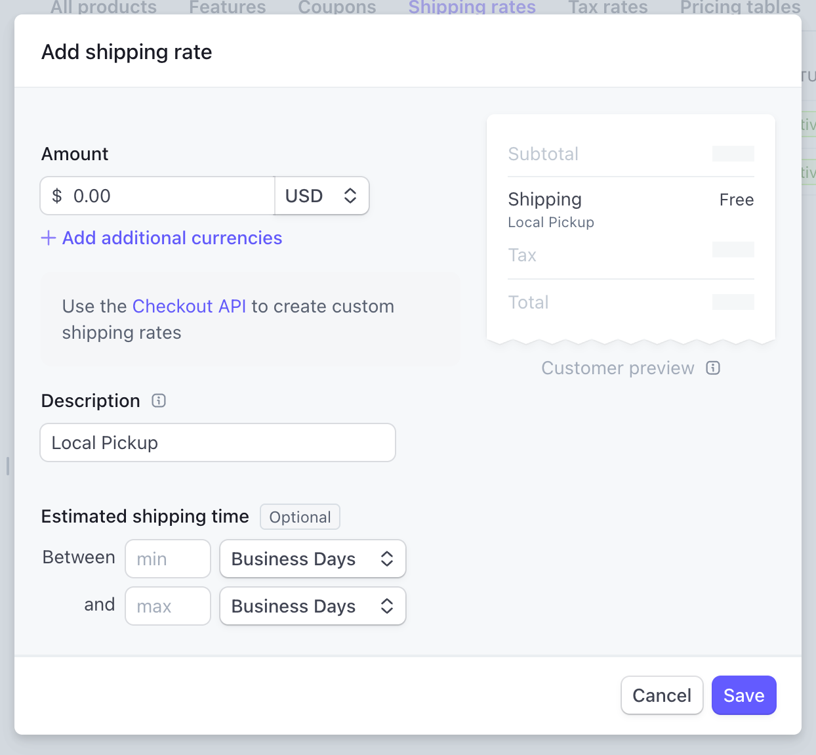Open the Business Days dropdown next to max
The width and height of the screenshot is (816, 755).
tap(312, 606)
